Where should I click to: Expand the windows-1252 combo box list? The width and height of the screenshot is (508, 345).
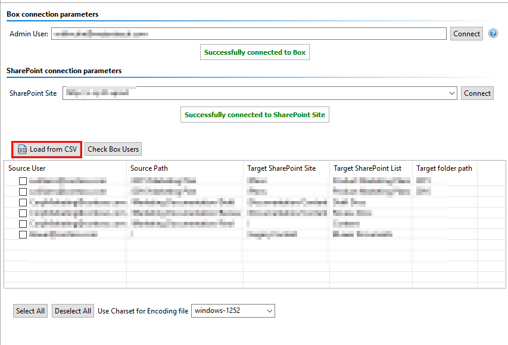pos(269,310)
